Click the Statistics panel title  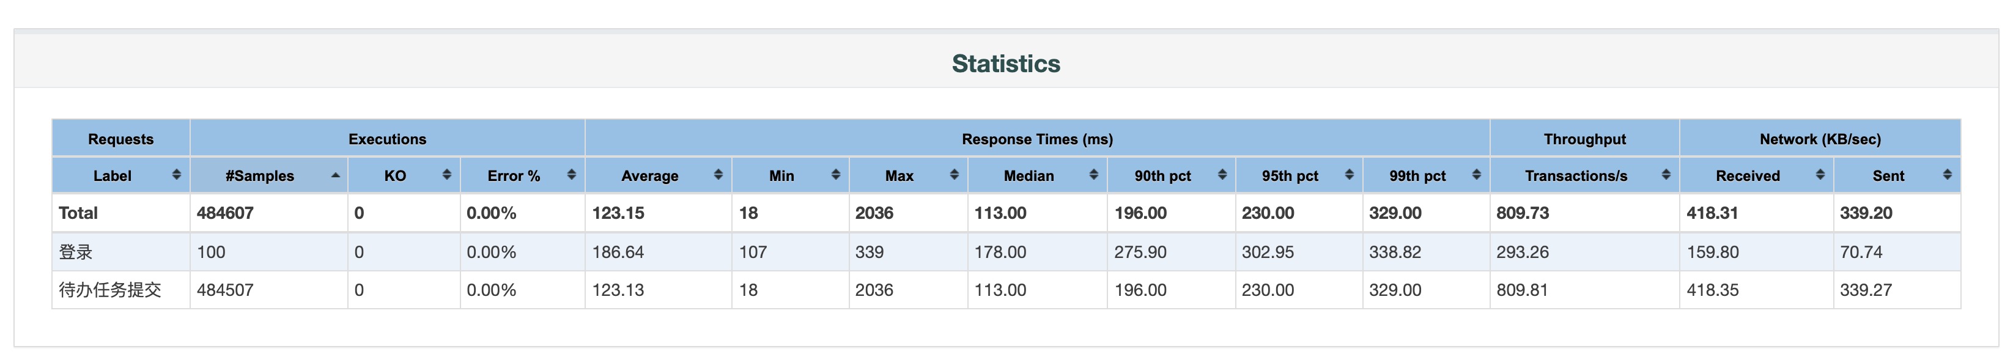1006,64
